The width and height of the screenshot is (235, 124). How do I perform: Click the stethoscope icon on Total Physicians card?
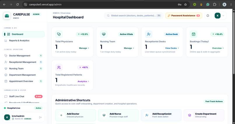click(59, 34)
